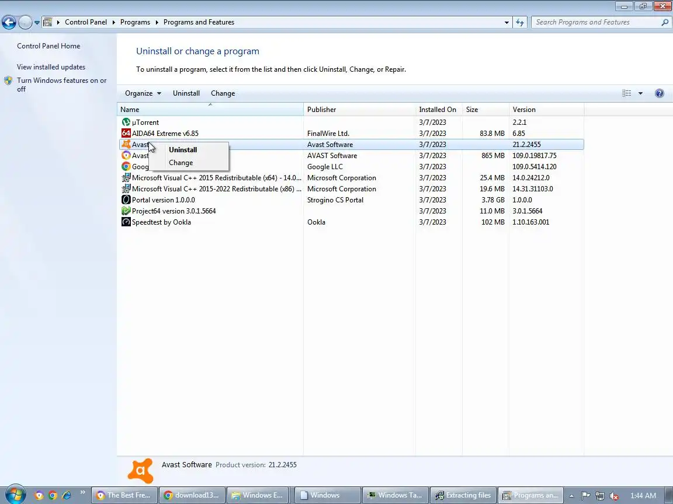This screenshot has height=504, width=673.
Task: Show hidden tray icons arrow
Action: click(x=571, y=496)
